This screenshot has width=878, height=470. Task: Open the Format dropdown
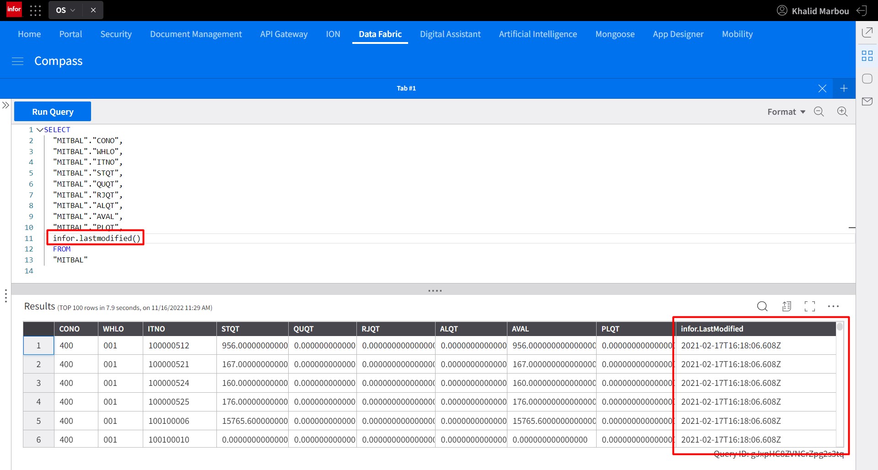click(786, 112)
